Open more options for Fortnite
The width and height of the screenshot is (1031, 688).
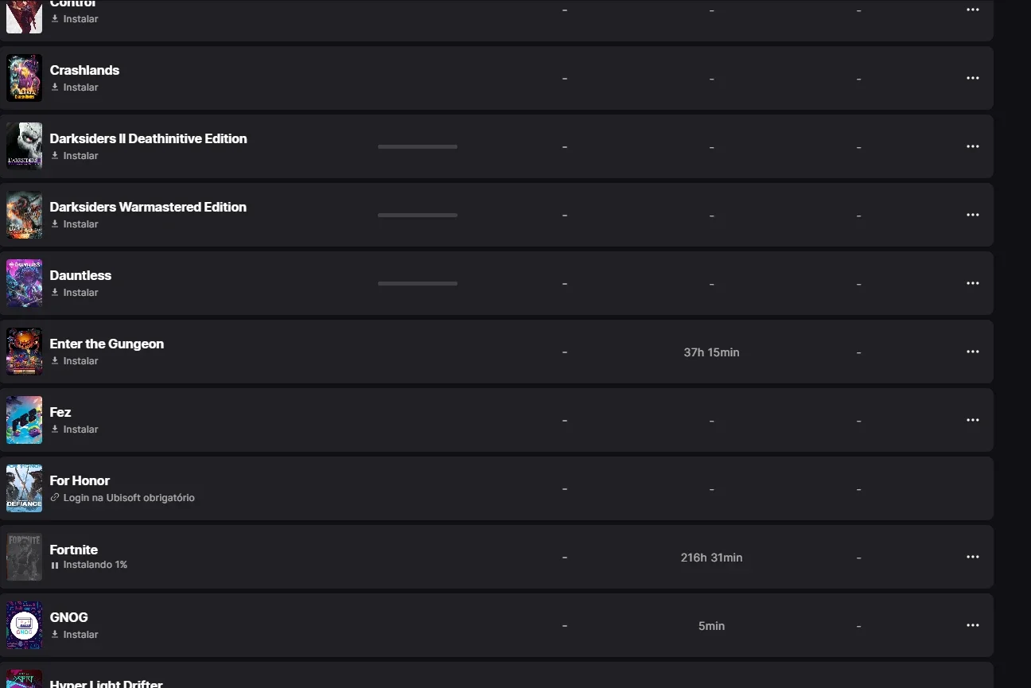point(972,557)
